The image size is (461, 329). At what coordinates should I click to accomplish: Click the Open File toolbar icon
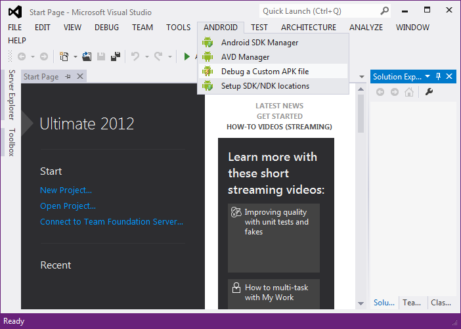[x=87, y=56]
